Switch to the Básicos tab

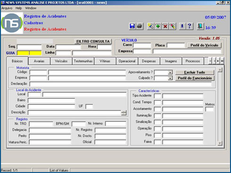(x=17, y=61)
